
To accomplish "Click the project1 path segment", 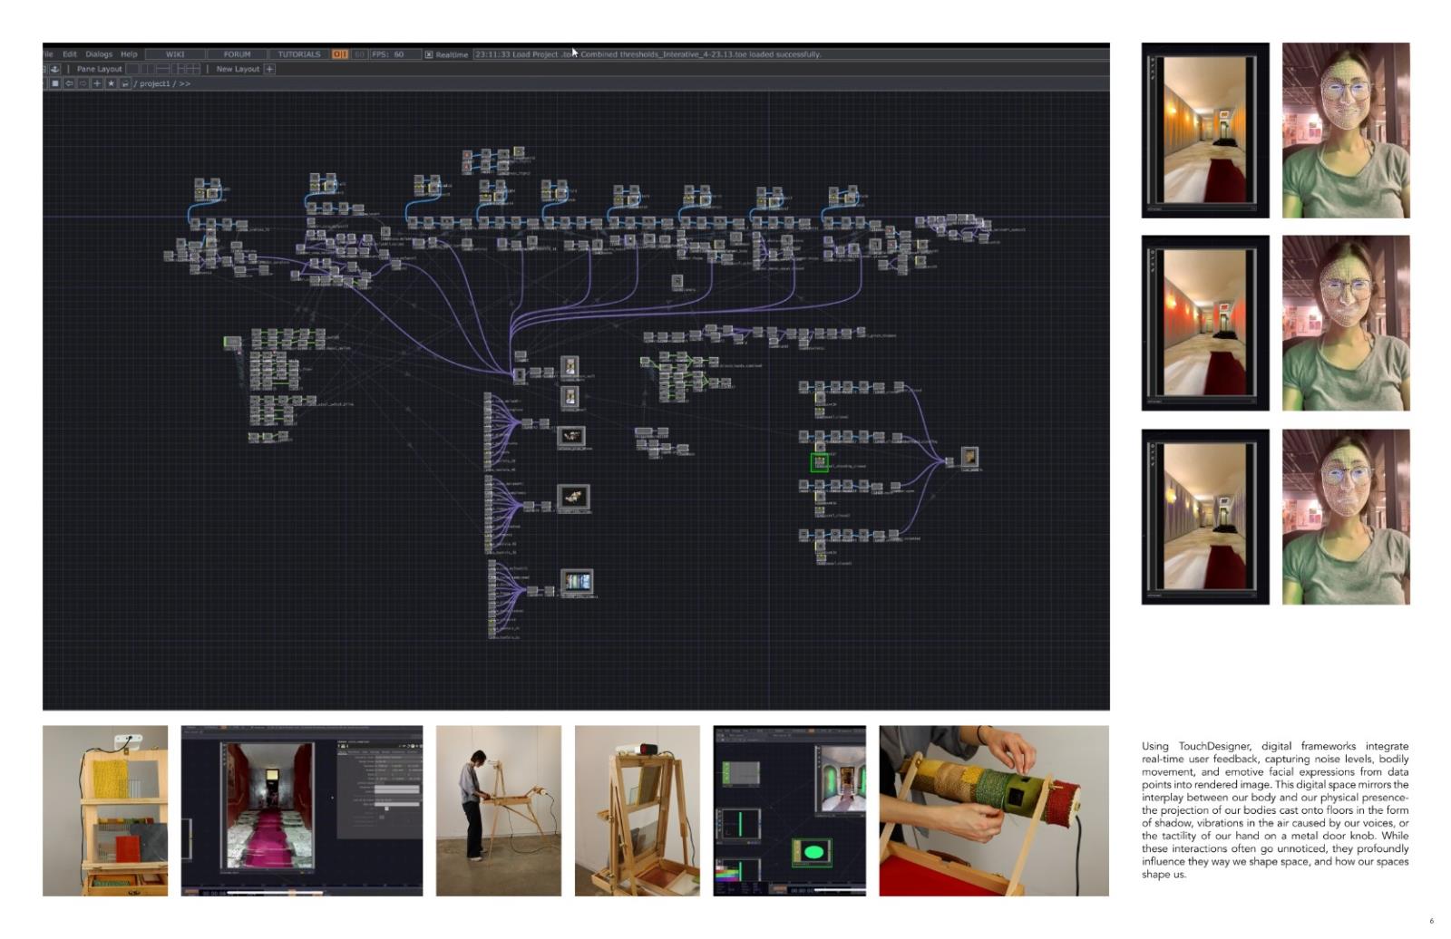I will click(x=154, y=83).
